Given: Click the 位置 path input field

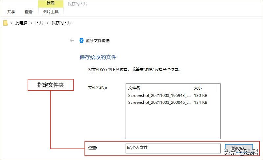Looking at the screenshot, I should coord(173,148).
